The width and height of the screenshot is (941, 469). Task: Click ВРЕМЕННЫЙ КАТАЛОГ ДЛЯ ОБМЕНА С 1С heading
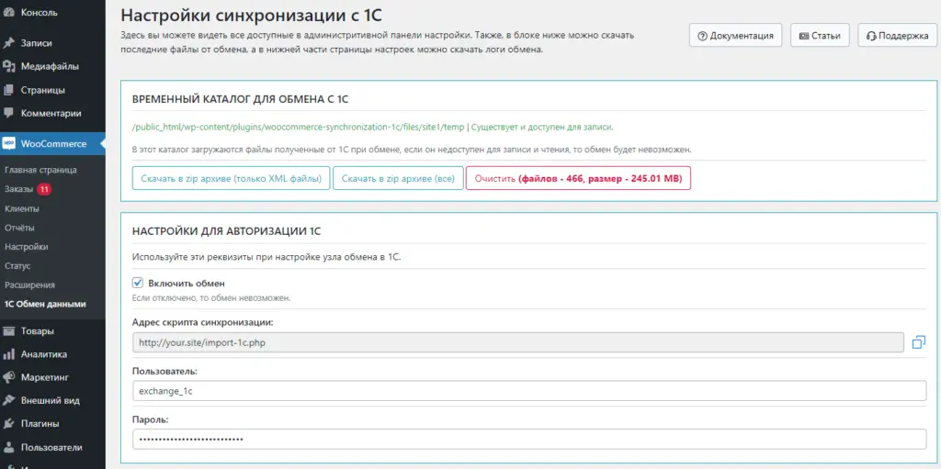(240, 99)
